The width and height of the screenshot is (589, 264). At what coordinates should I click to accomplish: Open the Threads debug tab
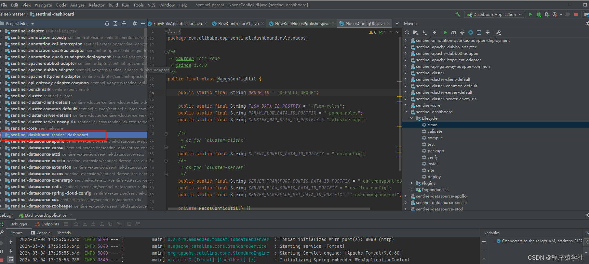point(64,233)
